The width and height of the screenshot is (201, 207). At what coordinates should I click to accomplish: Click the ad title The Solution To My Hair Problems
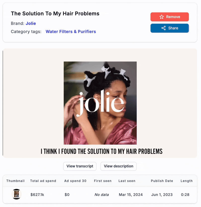[x=55, y=14]
